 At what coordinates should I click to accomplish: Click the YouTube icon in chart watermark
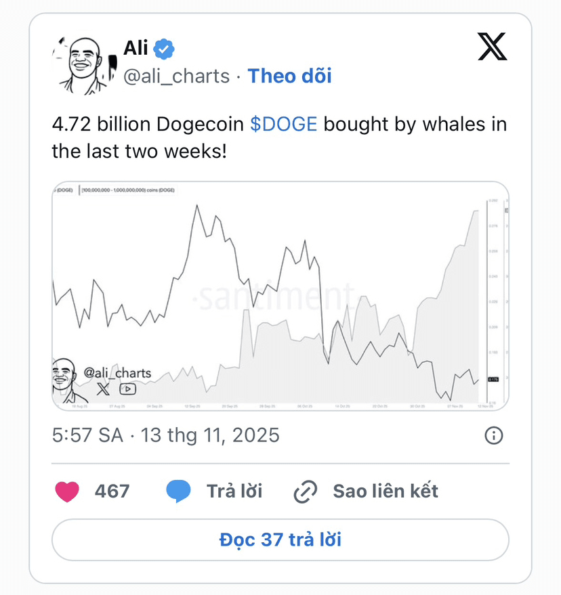coord(128,389)
